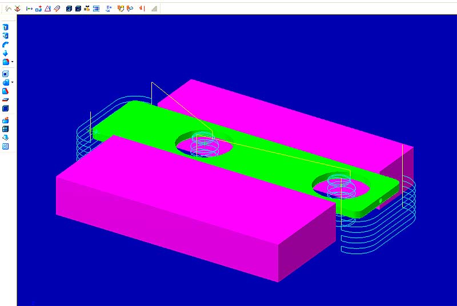Select the blue up-arrow extrude icon in left toolbar
Viewport: 457px width, 306px height.
6,27
